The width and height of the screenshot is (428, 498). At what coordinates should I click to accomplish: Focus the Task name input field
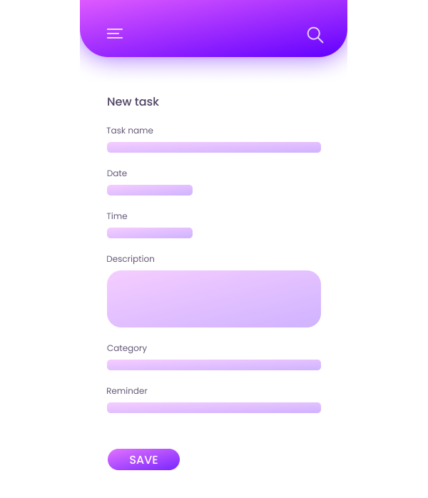(214, 147)
